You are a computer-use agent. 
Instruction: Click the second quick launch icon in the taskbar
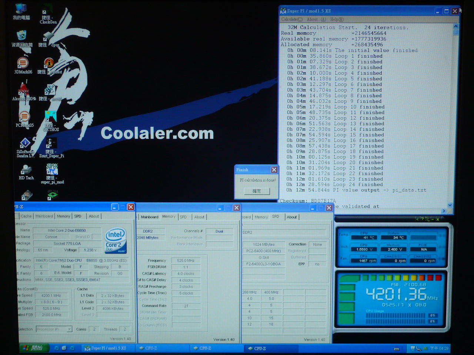64,348
